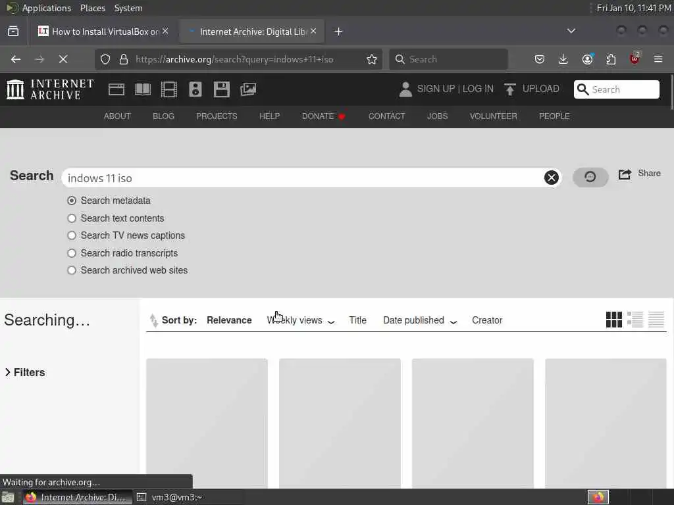The image size is (674, 505).
Task: Click the Firefox search bar
Action: point(448,59)
